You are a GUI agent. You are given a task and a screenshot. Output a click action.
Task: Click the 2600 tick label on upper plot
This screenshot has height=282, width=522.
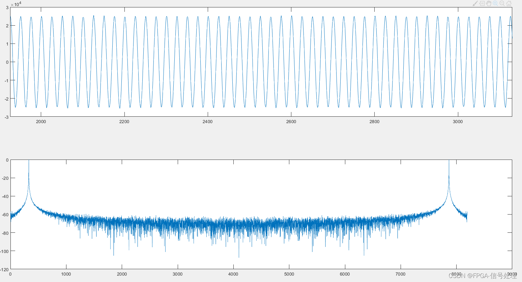[x=291, y=122]
